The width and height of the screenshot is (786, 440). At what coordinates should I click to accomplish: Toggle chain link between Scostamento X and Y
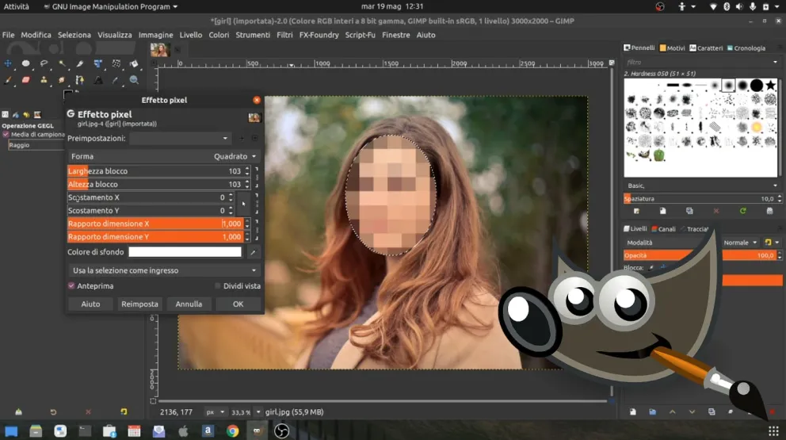click(x=257, y=204)
